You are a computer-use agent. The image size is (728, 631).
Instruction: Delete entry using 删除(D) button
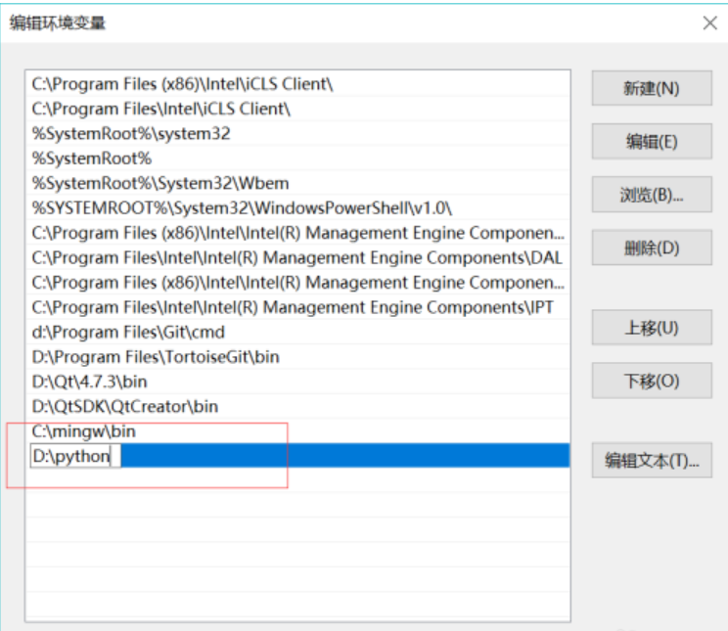pos(651,248)
